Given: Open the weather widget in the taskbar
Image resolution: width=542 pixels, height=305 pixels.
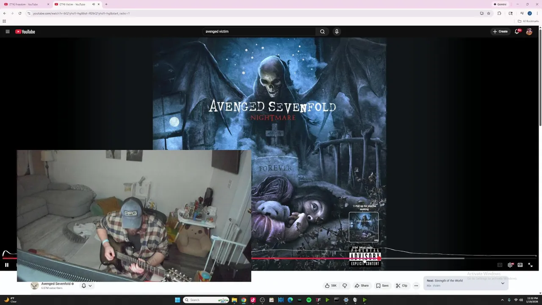Looking at the screenshot, I should pyautogui.click(x=10, y=300).
